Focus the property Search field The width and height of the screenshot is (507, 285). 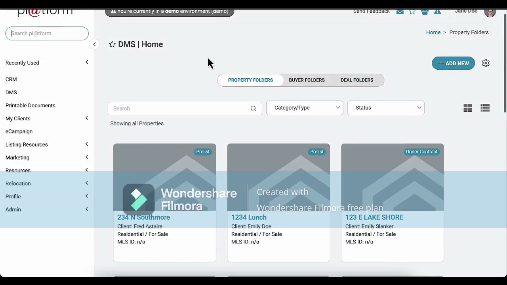click(185, 108)
